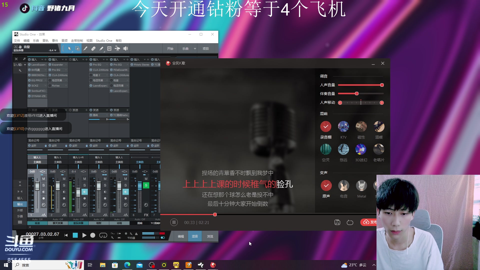This screenshot has height=270, width=480.
Task: Select the 电音 voice changer effect
Action: point(343,185)
